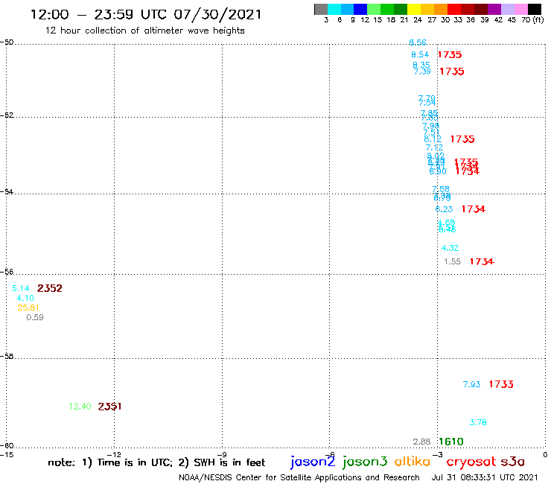
Task: Click the pink 70 ft legend swatch
Action: tap(520, 9)
